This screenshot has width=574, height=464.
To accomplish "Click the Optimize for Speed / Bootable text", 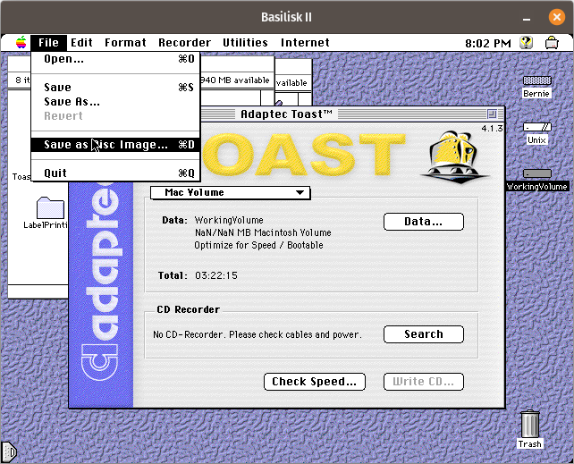I will click(x=258, y=245).
